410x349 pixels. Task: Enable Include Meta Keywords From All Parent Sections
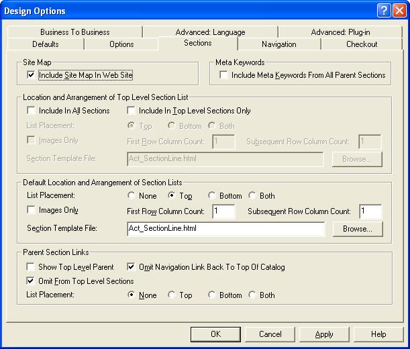(223, 75)
